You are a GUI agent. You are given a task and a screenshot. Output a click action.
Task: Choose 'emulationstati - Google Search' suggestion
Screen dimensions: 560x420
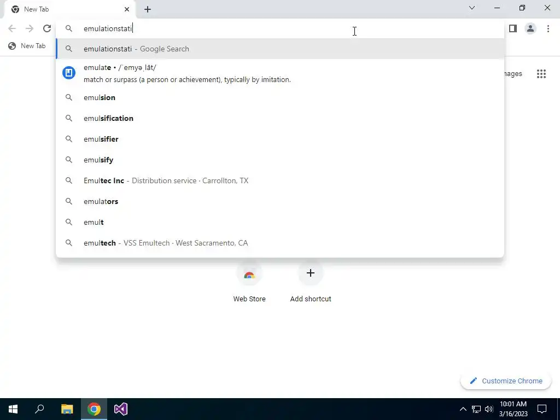coord(280,49)
